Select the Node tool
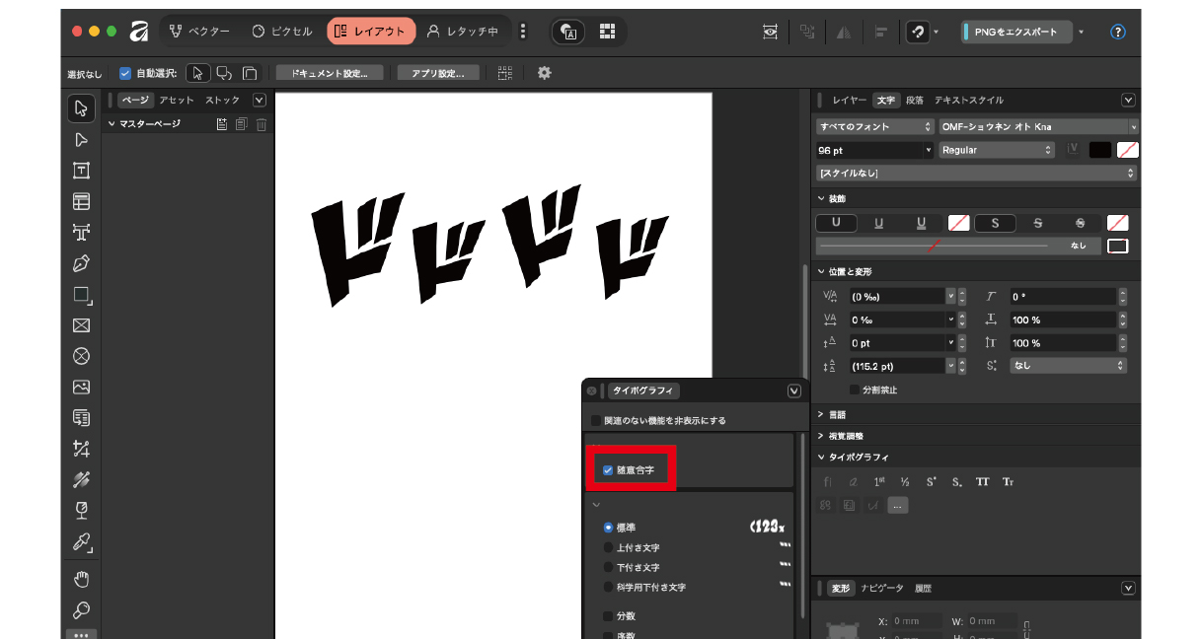Screen dimensions: 1202x639 pyautogui.click(x=82, y=140)
